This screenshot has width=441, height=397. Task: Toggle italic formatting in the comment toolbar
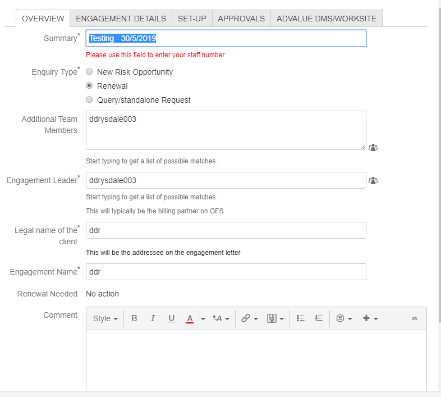click(x=153, y=318)
